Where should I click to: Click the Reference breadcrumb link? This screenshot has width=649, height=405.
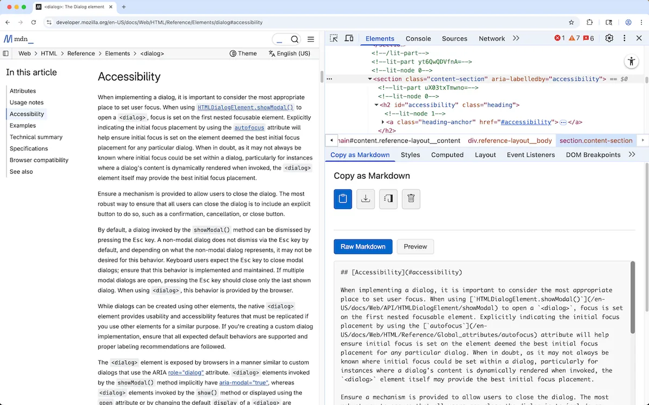click(x=81, y=53)
